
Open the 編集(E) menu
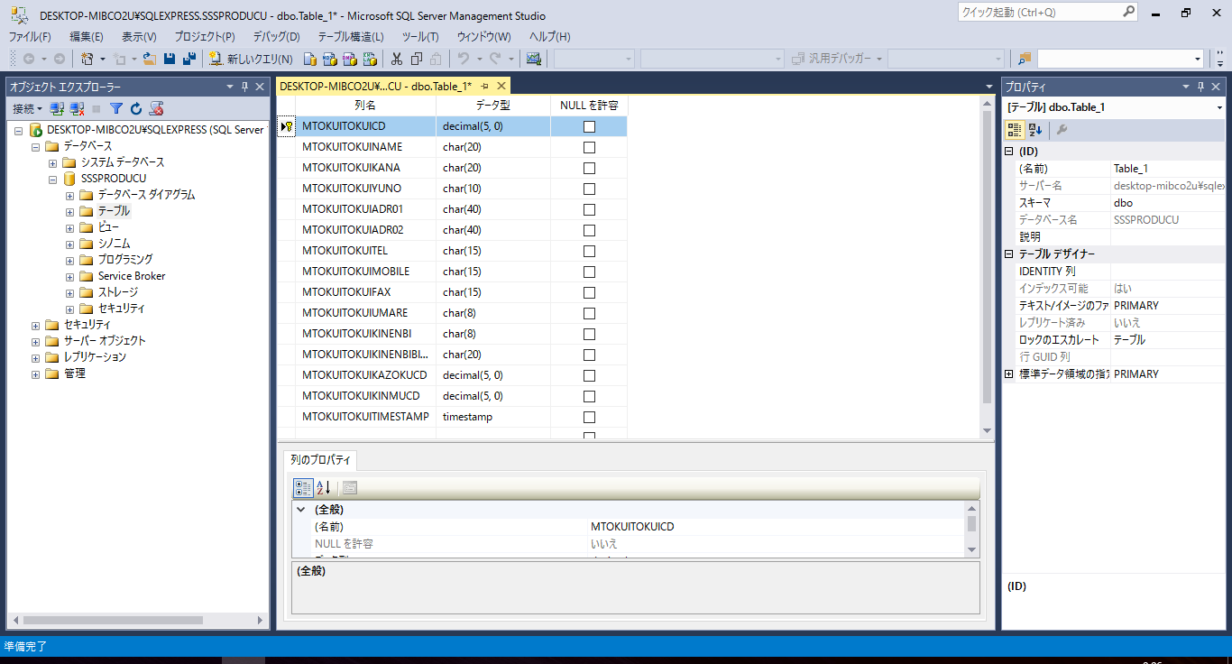click(87, 37)
